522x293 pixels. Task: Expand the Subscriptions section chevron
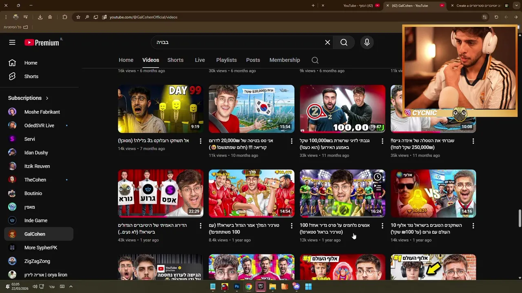[47, 98]
